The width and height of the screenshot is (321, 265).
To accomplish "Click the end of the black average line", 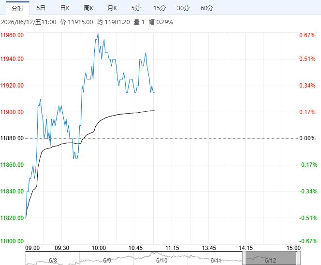I will pos(154,111).
